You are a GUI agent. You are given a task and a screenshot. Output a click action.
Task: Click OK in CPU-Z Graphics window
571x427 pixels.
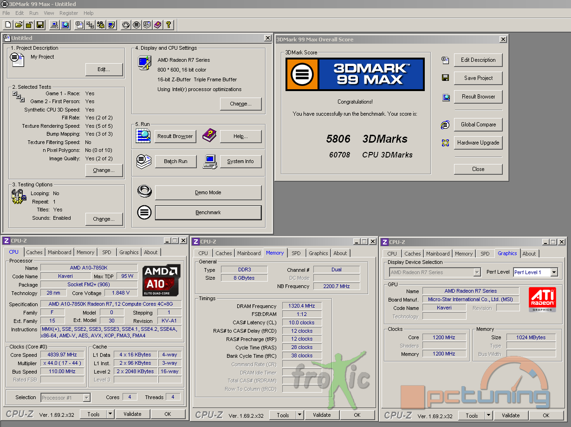[546, 416]
